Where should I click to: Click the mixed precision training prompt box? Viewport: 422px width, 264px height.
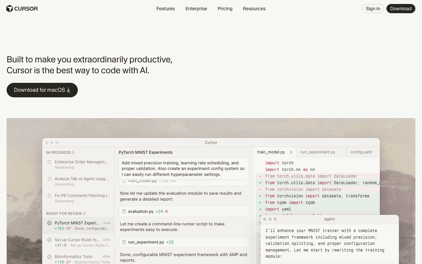pos(184,169)
